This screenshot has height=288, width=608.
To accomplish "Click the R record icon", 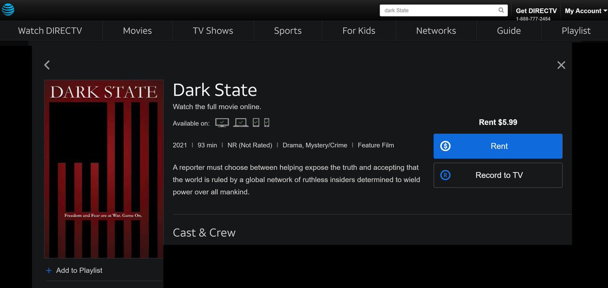I will point(445,175).
